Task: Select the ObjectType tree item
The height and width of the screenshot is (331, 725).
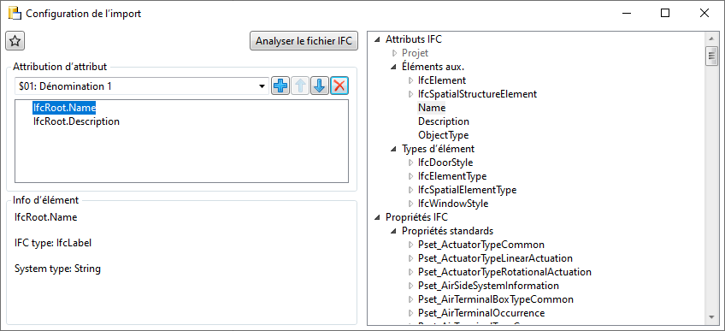Action: pyautogui.click(x=444, y=135)
